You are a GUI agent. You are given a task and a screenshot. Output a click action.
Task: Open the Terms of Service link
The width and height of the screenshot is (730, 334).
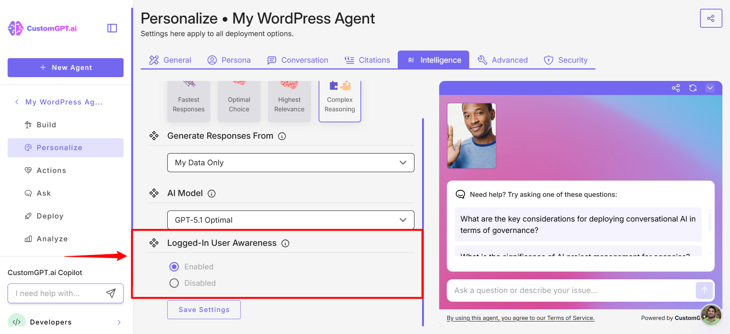pyautogui.click(x=521, y=318)
